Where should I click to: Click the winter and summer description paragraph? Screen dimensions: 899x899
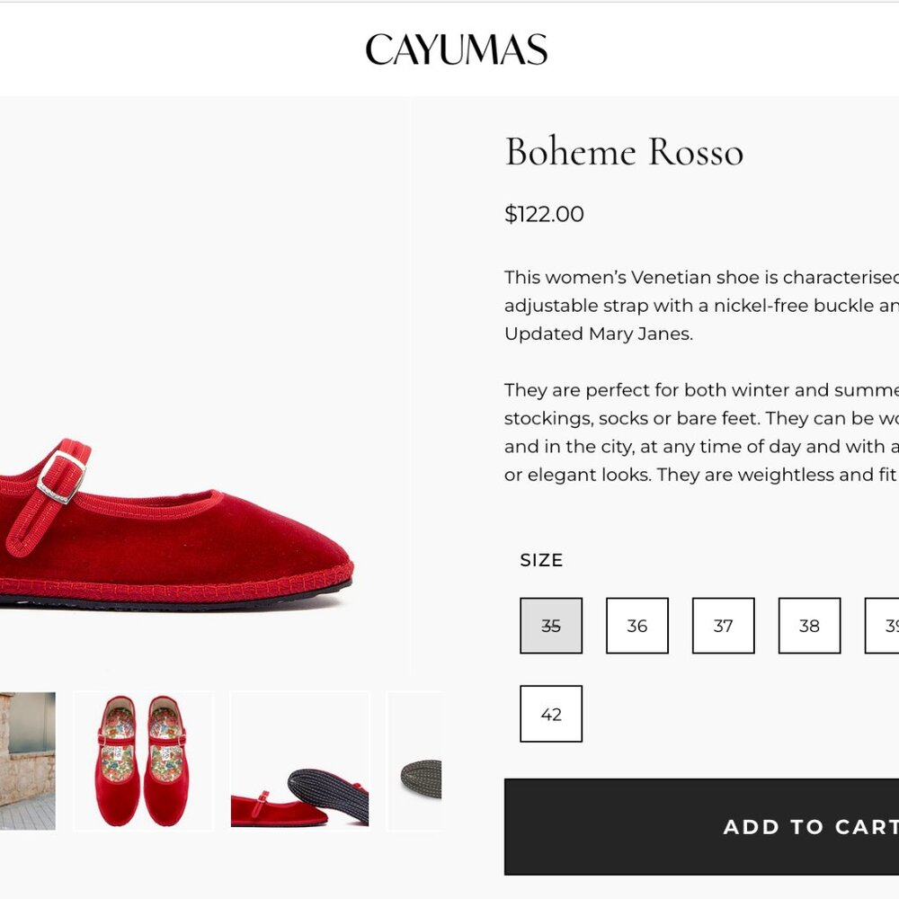tap(692, 432)
